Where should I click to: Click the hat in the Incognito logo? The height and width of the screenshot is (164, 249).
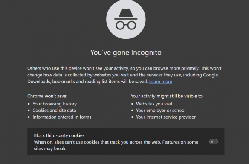(x=126, y=14)
